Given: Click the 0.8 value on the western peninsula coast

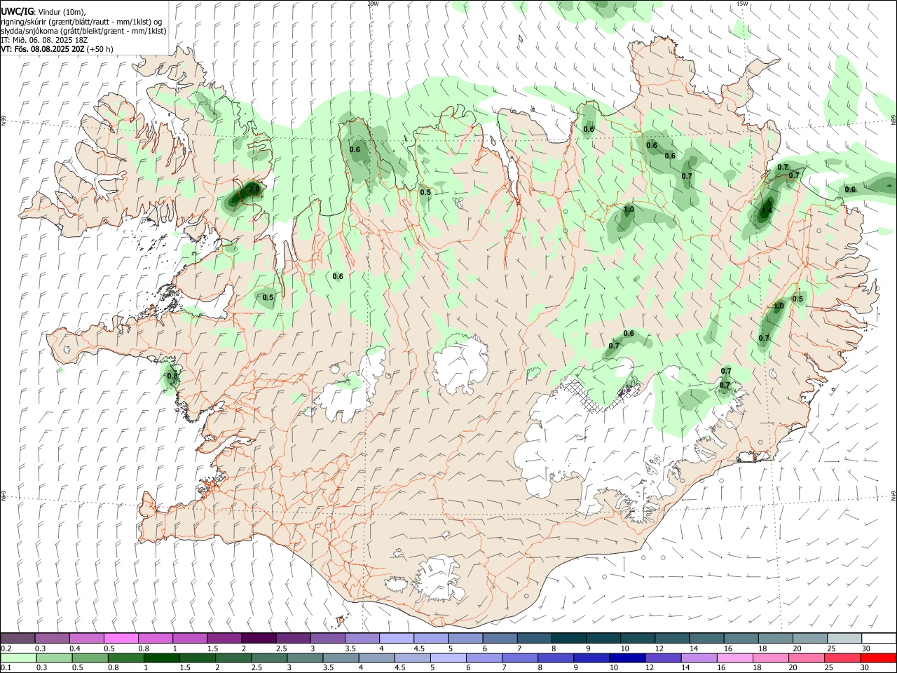Looking at the screenshot, I should pyautogui.click(x=172, y=376).
